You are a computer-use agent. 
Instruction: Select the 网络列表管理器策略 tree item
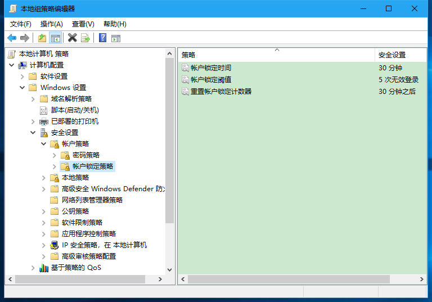coord(92,200)
